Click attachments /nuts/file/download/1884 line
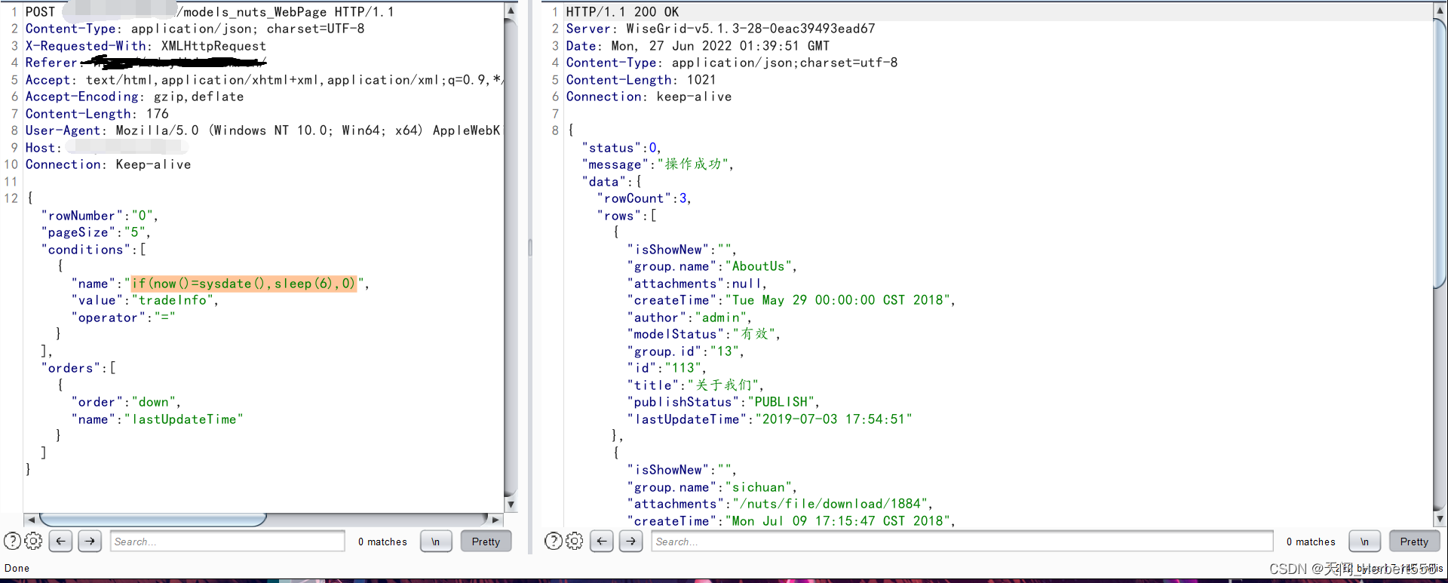This screenshot has width=1448, height=583. (780, 504)
